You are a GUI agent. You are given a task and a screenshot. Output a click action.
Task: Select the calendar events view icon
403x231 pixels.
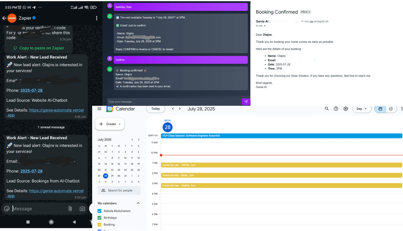click(380, 109)
